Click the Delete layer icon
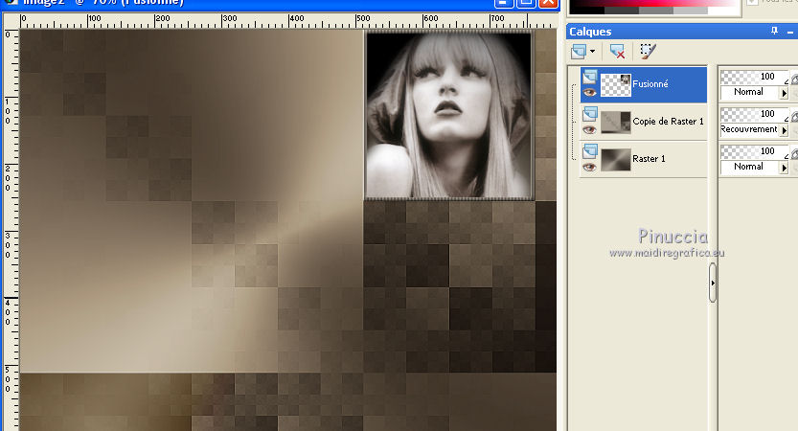This screenshot has width=798, height=431. click(x=617, y=52)
